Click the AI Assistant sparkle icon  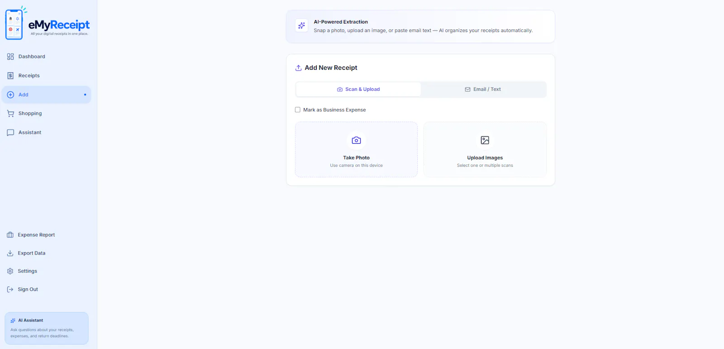point(13,321)
